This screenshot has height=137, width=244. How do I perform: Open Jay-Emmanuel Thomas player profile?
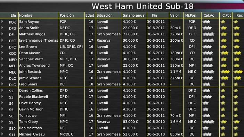pos(39,40)
